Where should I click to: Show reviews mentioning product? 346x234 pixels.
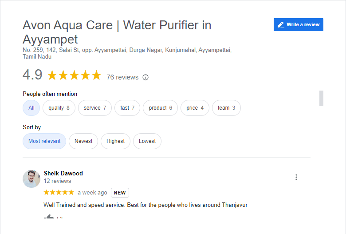[161, 108]
